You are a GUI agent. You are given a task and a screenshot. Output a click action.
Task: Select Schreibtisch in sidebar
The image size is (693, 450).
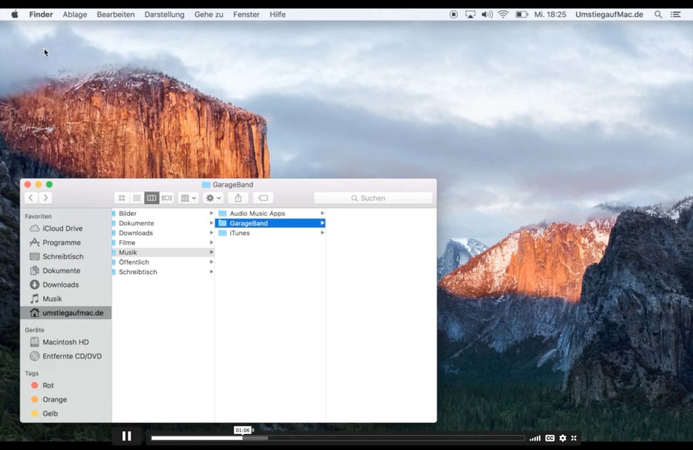66,257
